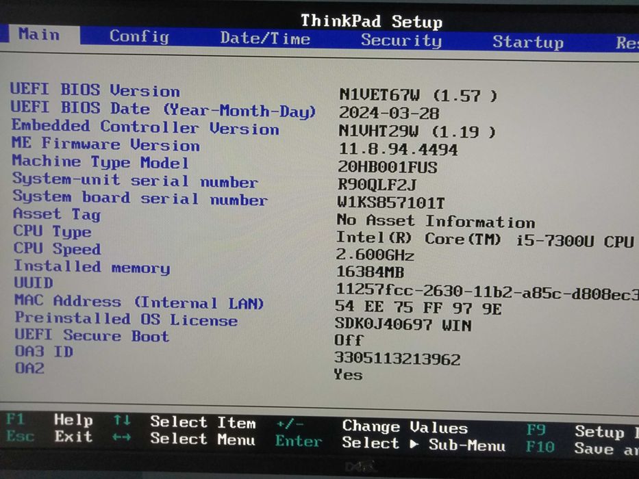
Task: Click the UUID label
Action: point(34,283)
